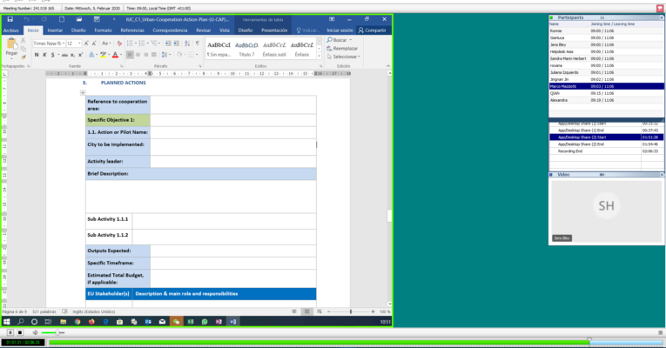Click the playback volume speaker icon

(x=36, y=332)
